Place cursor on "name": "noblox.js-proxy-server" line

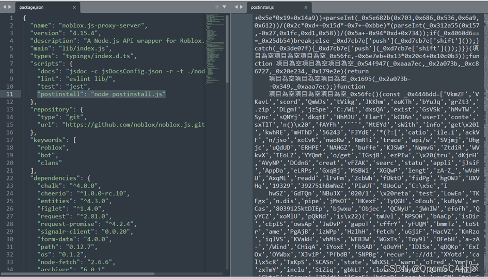tap(89, 25)
